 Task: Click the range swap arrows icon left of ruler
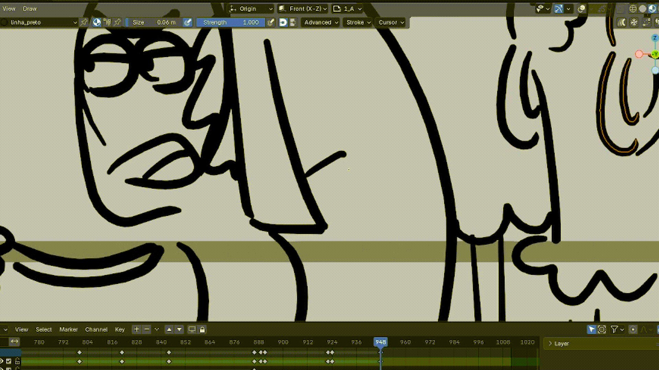pyautogui.click(x=14, y=342)
